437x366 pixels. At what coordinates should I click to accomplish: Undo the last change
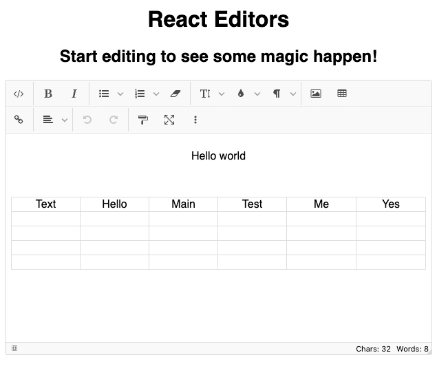tap(87, 120)
